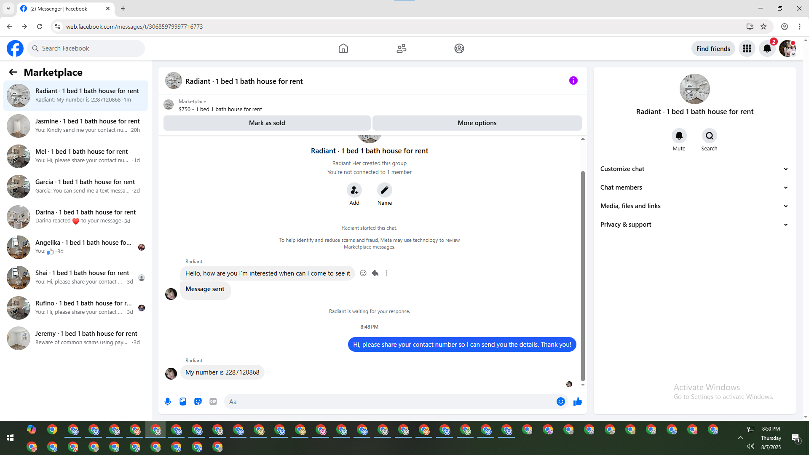This screenshot has height=455, width=809.
Task: Open Copilot from the taskbar
Action: (32, 430)
